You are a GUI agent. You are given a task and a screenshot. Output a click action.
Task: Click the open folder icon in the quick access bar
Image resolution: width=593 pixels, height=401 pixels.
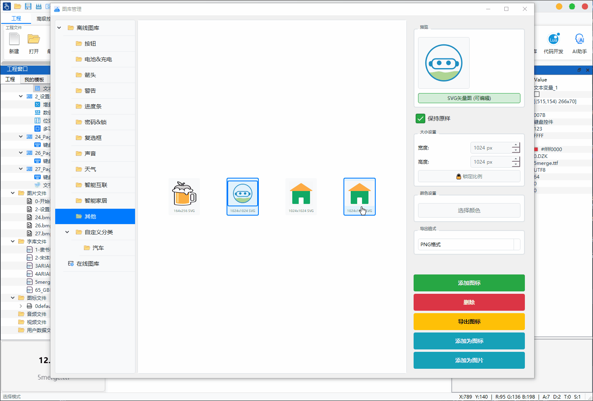[18, 6]
